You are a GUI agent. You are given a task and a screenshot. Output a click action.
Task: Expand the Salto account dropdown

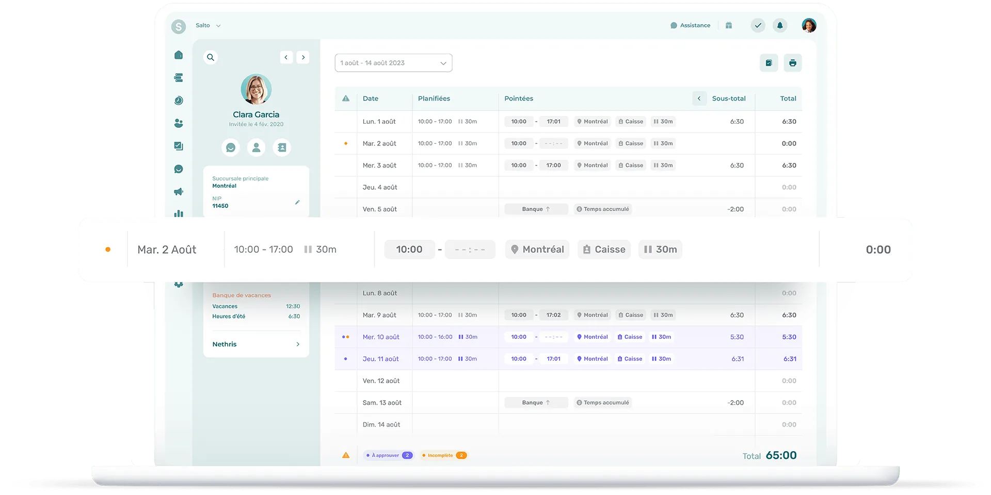[x=208, y=25]
